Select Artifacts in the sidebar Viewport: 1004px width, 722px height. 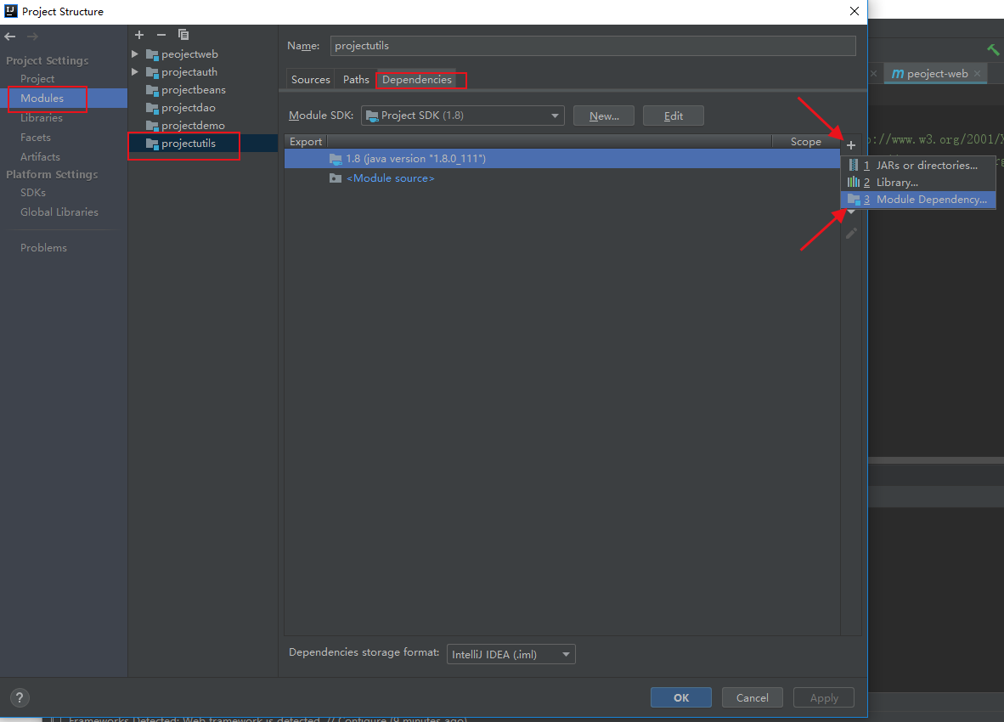(40, 157)
